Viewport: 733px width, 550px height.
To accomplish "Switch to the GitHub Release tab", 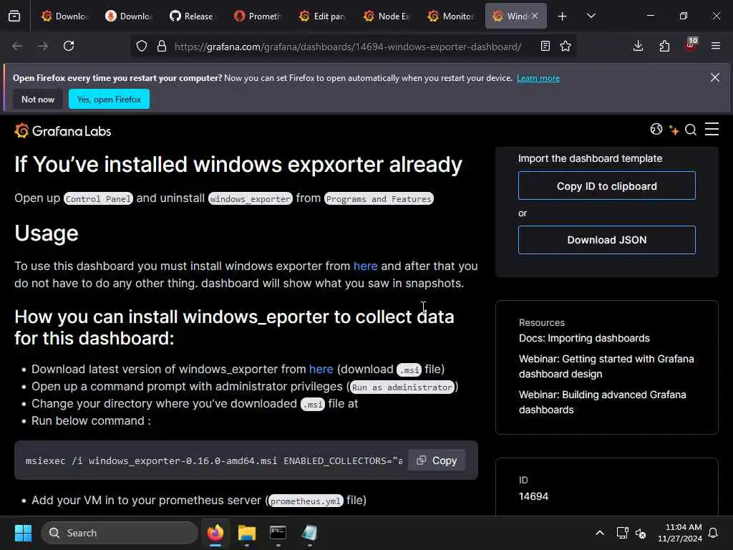I will (x=193, y=16).
